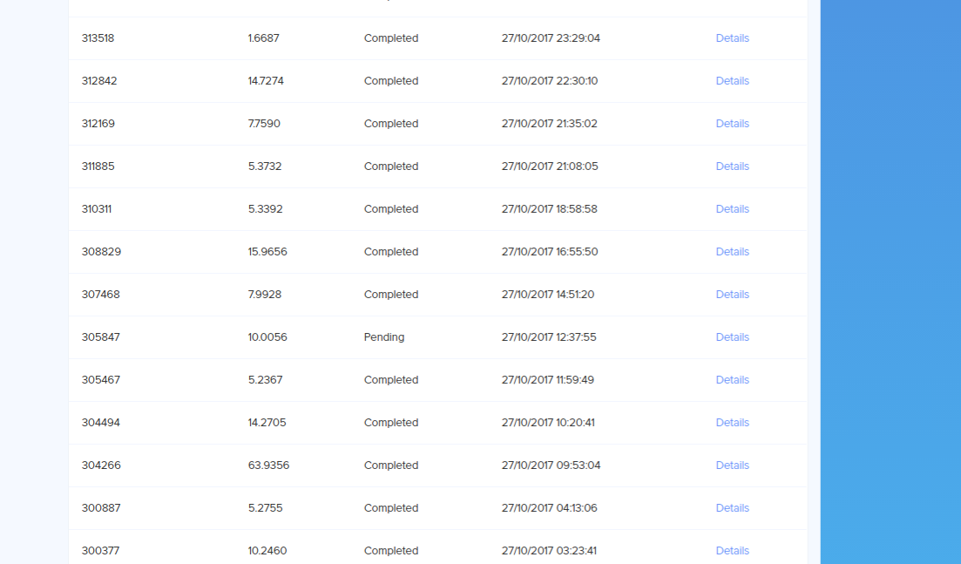Open Details for transaction 313518

[733, 38]
